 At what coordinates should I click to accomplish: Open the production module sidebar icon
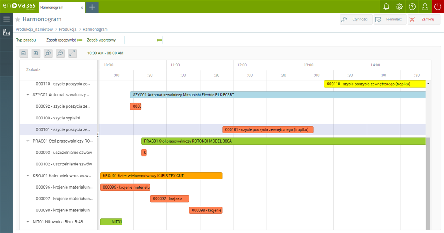tap(6, 32)
